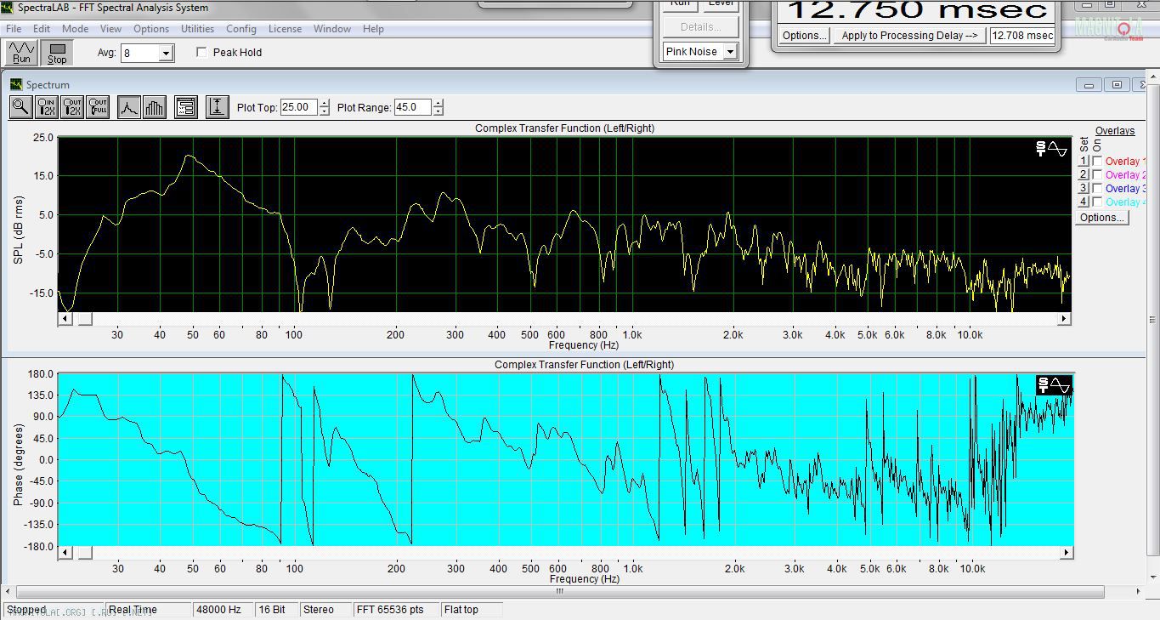1160x620 pixels.
Task: Click the magnitude plot scrollbar thumb
Action: tap(85, 319)
